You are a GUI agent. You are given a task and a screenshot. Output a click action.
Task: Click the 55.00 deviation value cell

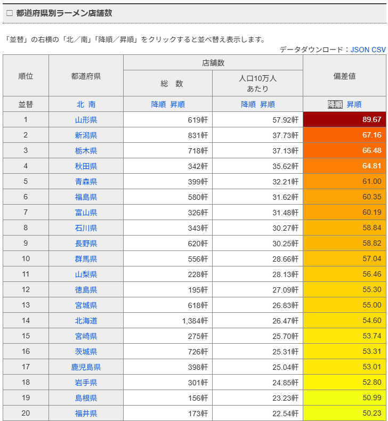tap(344, 305)
